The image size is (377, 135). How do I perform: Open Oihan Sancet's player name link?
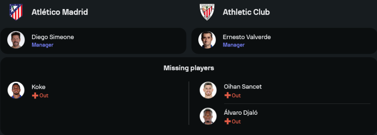tap(242, 87)
